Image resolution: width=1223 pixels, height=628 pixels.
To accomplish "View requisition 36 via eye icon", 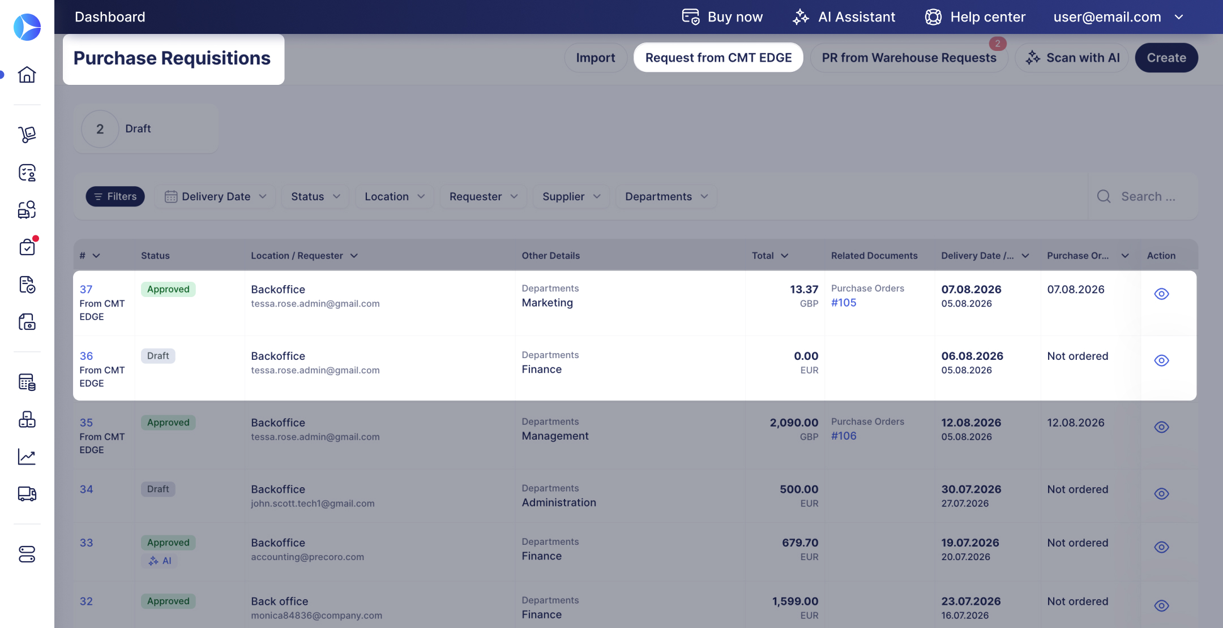I will pyautogui.click(x=1161, y=360).
